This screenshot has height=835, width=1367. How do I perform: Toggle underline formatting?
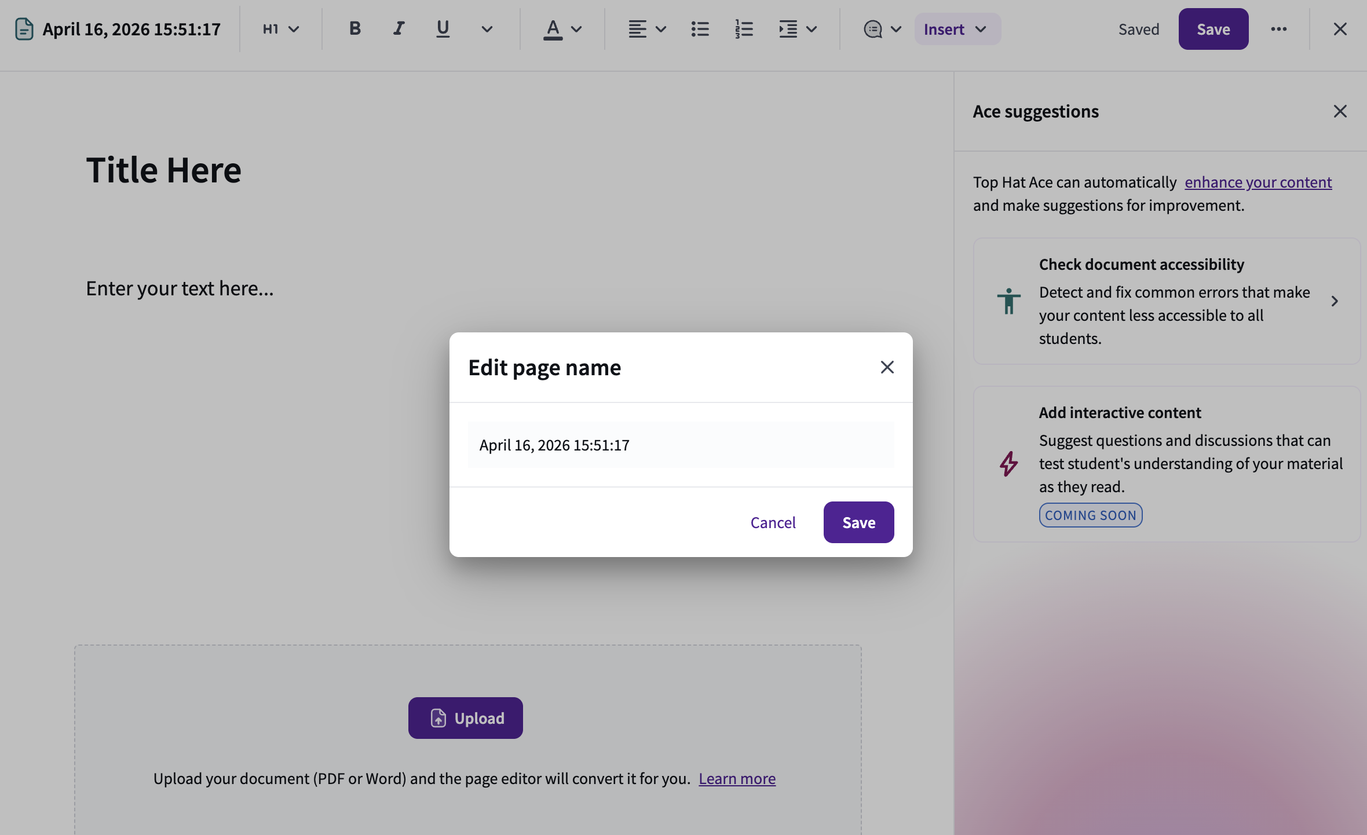pos(443,28)
